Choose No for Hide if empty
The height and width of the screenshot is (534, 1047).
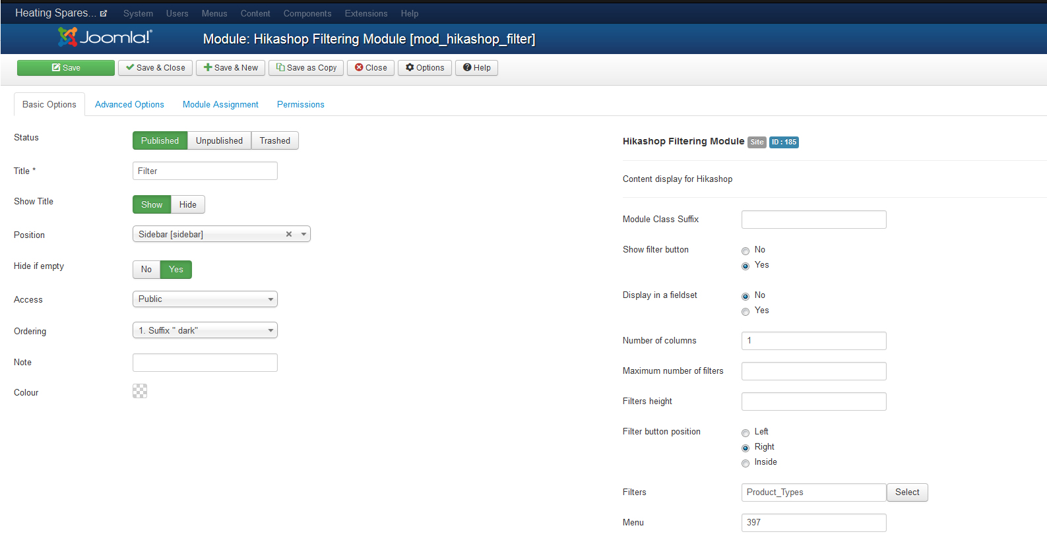tap(146, 269)
